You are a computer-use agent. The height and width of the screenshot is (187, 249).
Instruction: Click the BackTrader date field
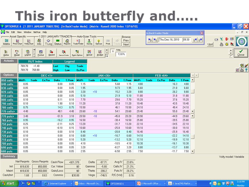(170, 40)
